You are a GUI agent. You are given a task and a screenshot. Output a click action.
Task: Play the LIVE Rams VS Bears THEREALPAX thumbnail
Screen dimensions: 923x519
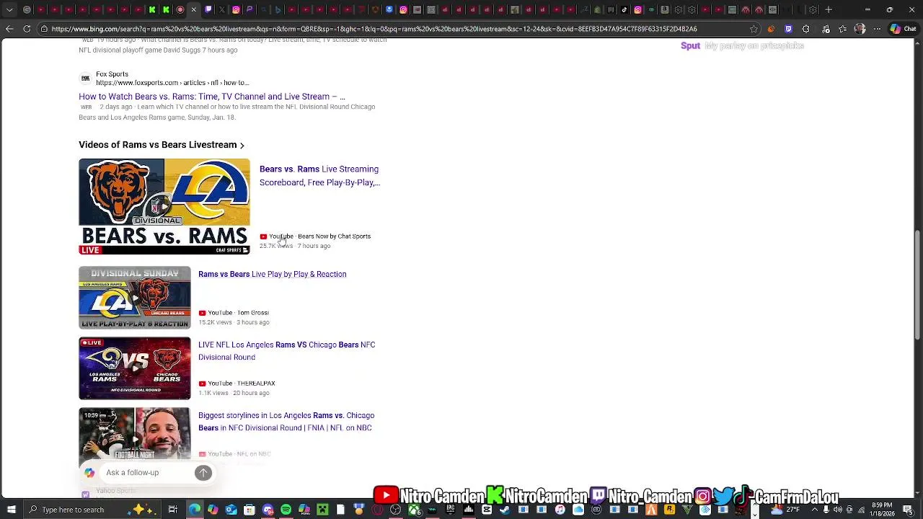coord(135,368)
